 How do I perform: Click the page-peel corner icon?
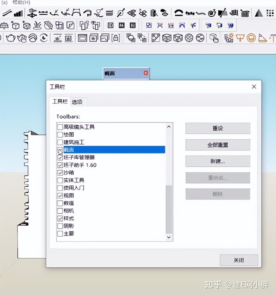point(70,25)
